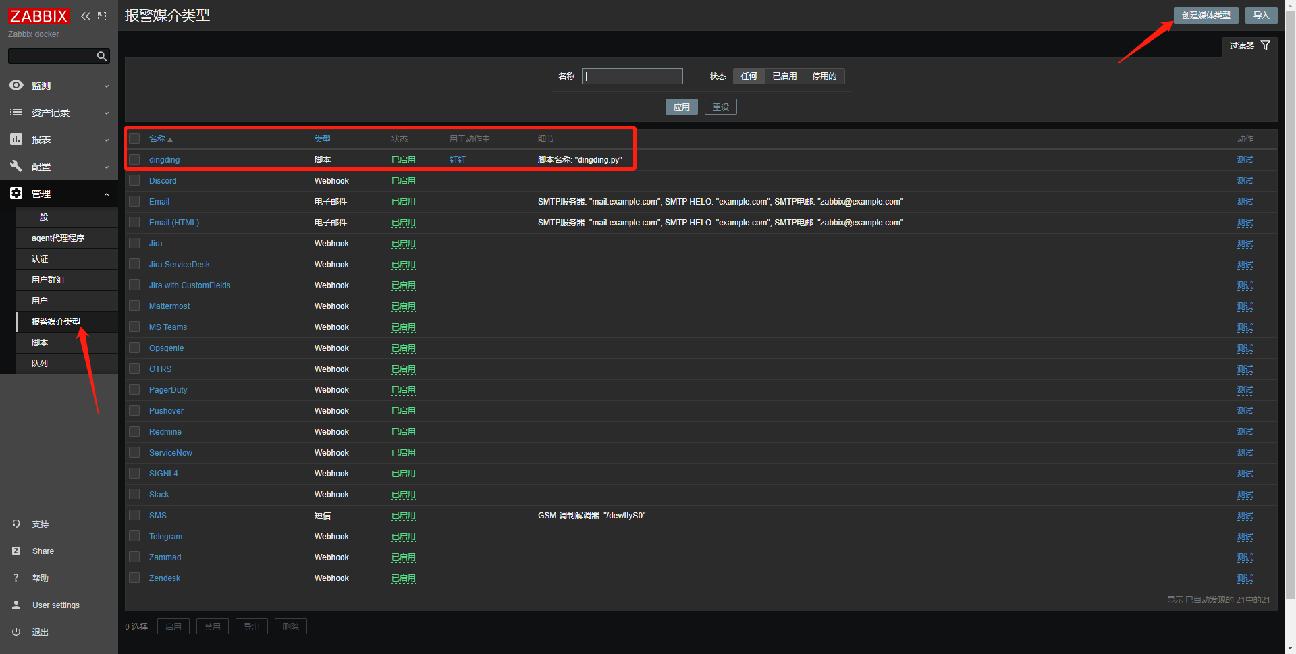Click the Share Z icon
Image resolution: width=1296 pixels, height=654 pixels.
point(16,551)
